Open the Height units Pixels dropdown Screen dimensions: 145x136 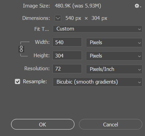[114, 56]
